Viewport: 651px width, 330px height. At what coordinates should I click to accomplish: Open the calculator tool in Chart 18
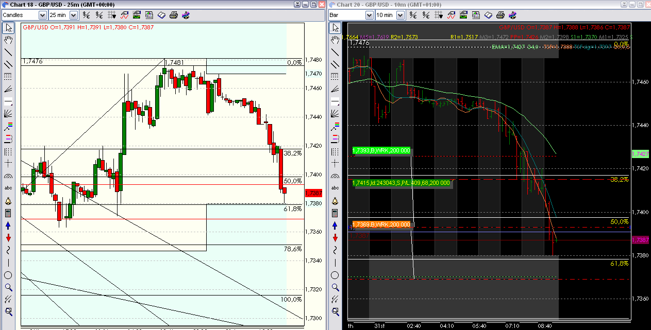[x=8, y=213]
